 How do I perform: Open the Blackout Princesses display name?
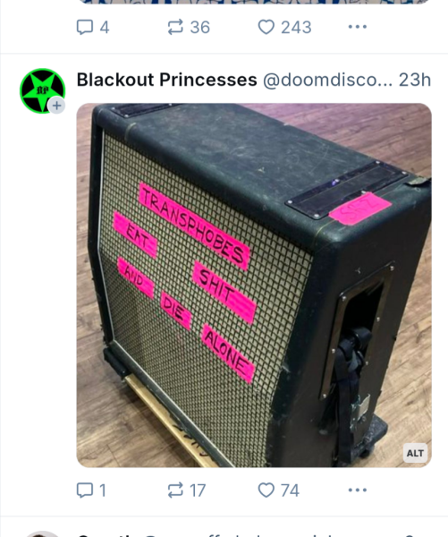pyautogui.click(x=166, y=80)
